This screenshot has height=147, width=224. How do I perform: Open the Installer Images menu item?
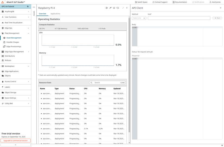tap(12, 42)
